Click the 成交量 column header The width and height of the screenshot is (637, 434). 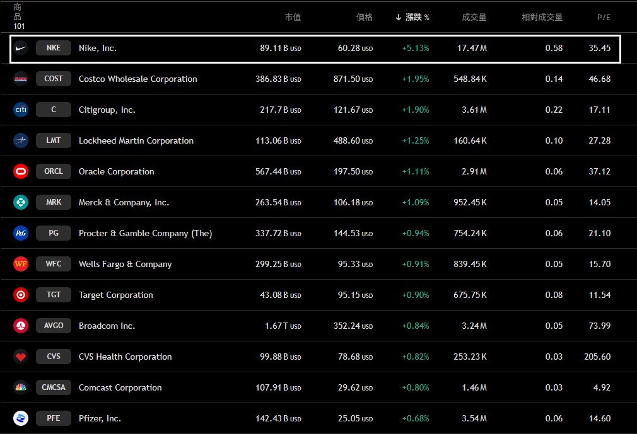(x=474, y=17)
